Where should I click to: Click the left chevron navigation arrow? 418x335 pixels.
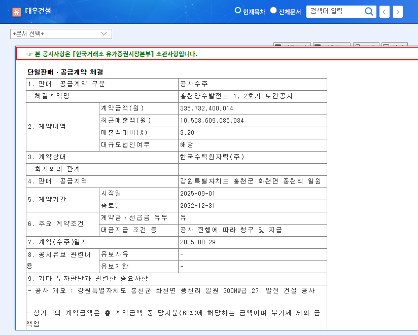384,11
